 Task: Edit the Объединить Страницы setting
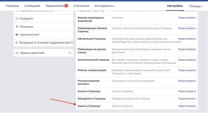[x=187, y=99]
